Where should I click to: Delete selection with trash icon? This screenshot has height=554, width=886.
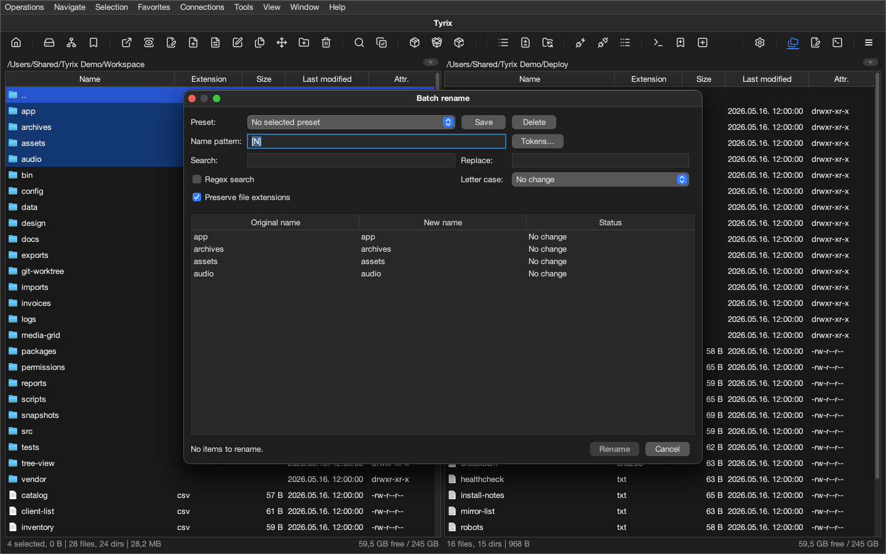click(x=326, y=42)
